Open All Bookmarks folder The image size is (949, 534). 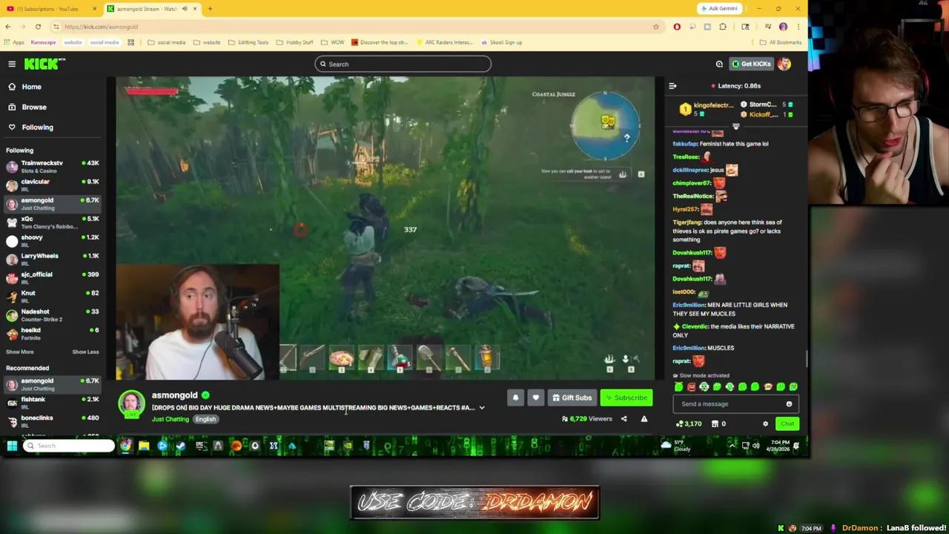click(781, 42)
